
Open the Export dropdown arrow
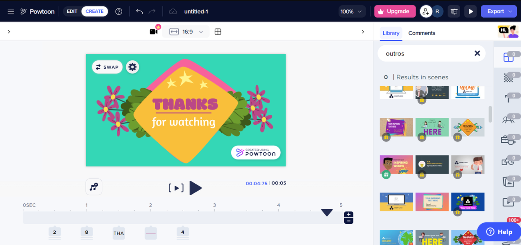coord(511,11)
